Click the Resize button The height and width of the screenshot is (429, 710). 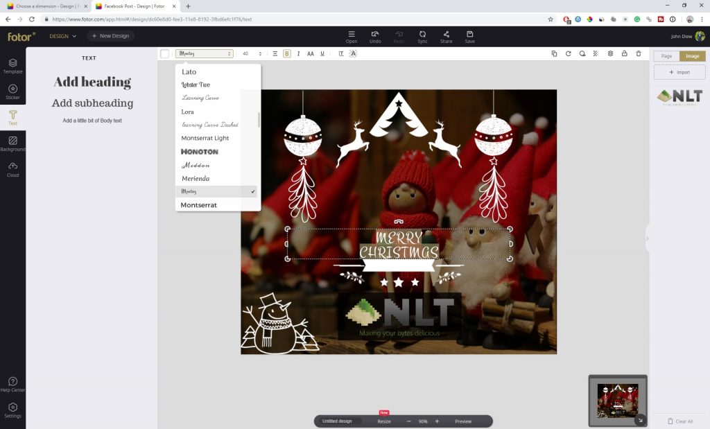pyautogui.click(x=384, y=421)
